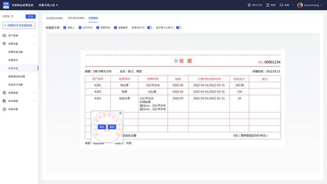Open the tutorial book icon in header
The height and width of the screenshot is (184, 327).
268,5
